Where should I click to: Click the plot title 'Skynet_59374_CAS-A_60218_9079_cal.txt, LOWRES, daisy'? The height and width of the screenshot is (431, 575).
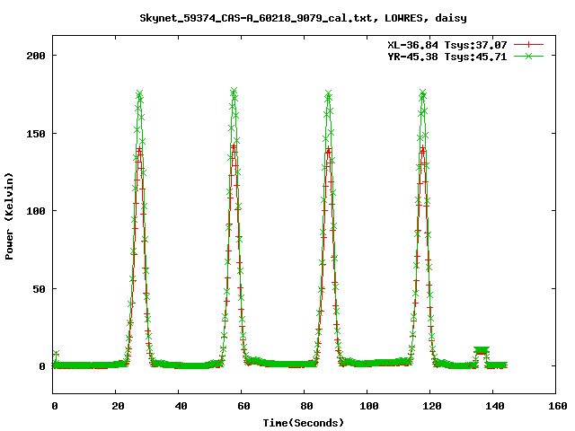coord(303,18)
